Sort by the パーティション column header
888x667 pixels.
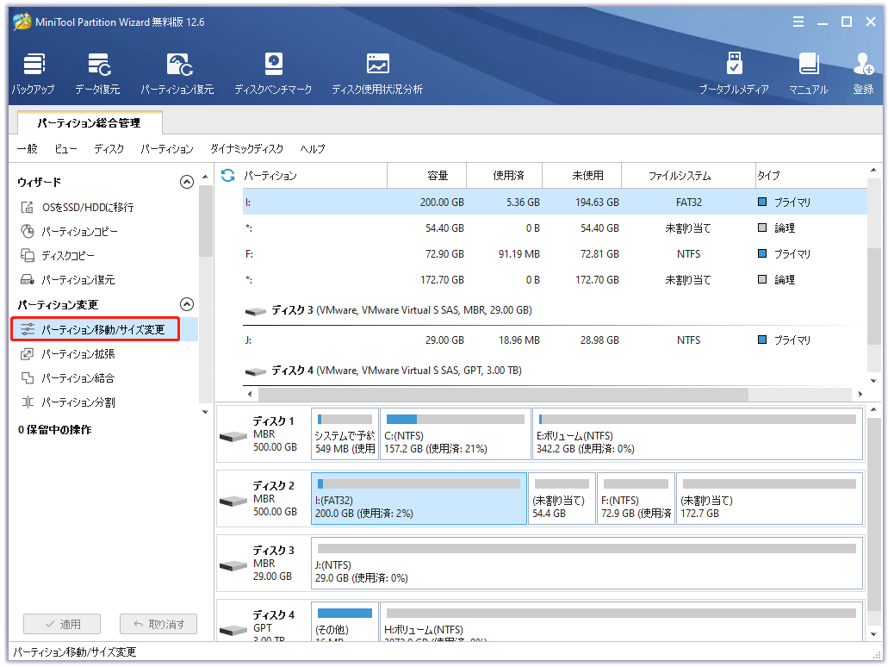(x=314, y=176)
